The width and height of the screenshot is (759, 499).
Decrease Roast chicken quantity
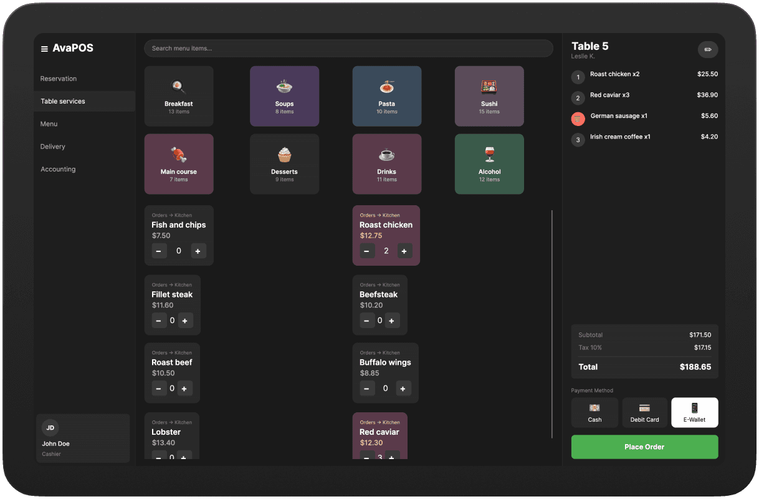coord(368,251)
